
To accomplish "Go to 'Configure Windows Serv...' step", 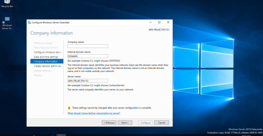I will click(x=48, y=52).
